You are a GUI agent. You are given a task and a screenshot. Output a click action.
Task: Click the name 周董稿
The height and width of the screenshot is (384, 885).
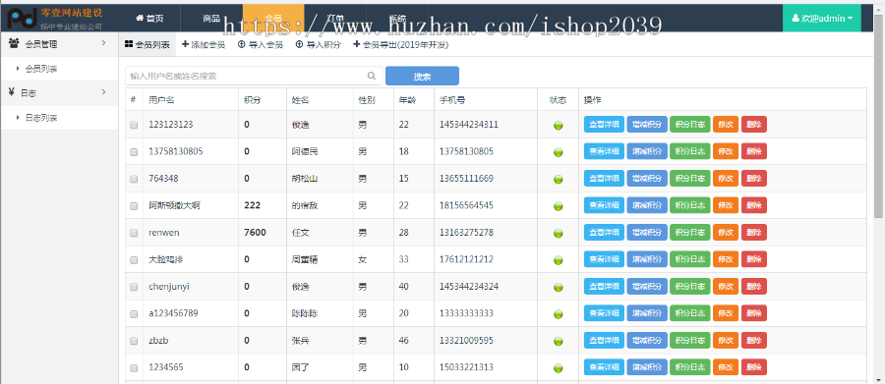305,259
